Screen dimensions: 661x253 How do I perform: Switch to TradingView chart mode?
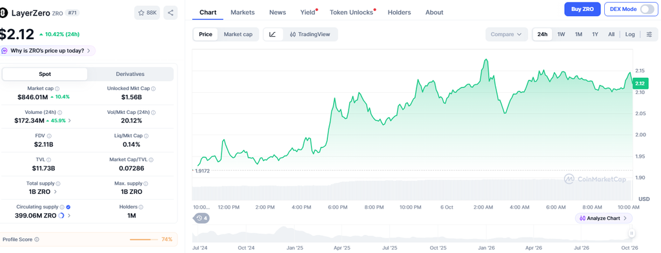click(310, 35)
